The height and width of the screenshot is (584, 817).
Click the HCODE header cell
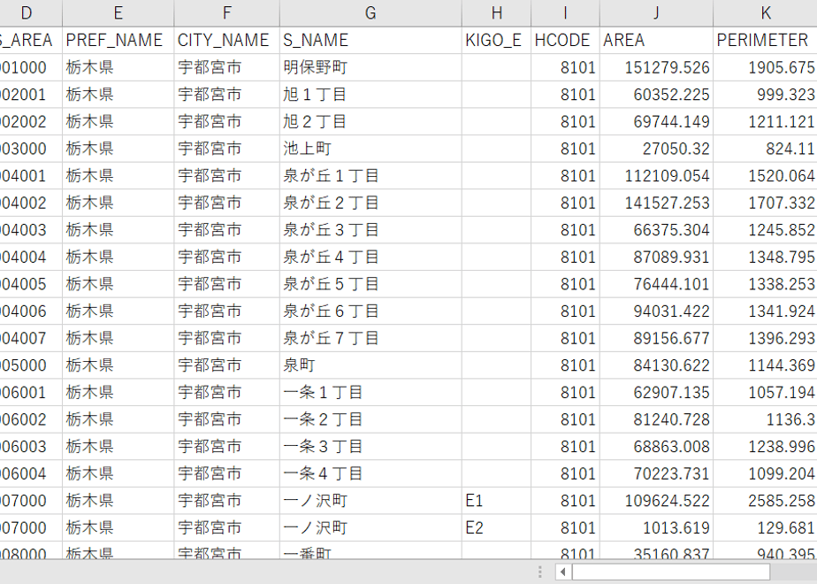click(565, 40)
